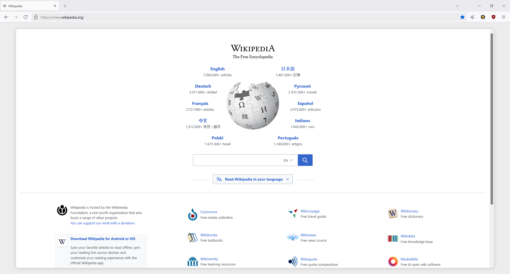Close the Wikipedia tab
Image resolution: width=510 pixels, height=274 pixels.
coord(55,6)
